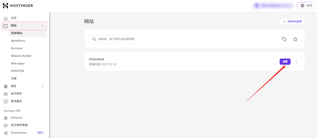Click the 更多服务 store icon

point(6,101)
